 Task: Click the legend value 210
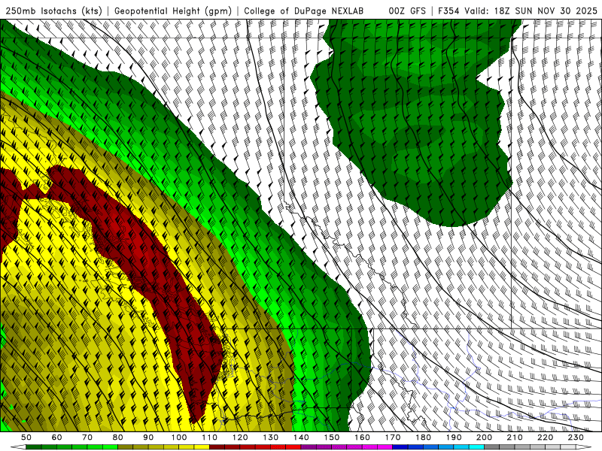515,437
